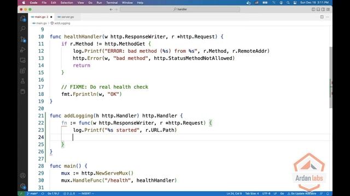
Task: Open Problems from errors and warnings count
Action: coord(69,194)
